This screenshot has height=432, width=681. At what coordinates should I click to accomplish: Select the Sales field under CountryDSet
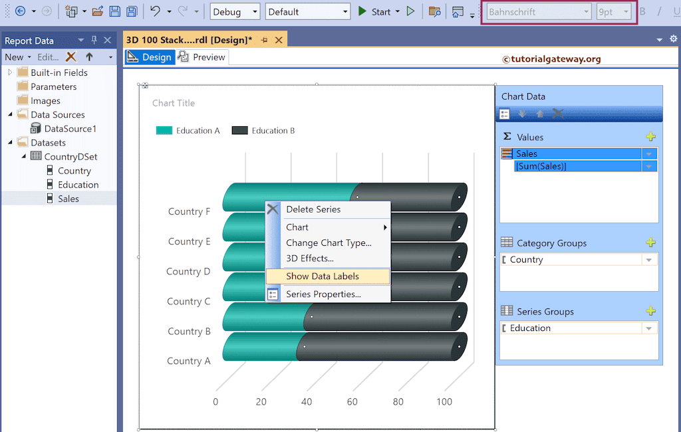pyautogui.click(x=67, y=198)
